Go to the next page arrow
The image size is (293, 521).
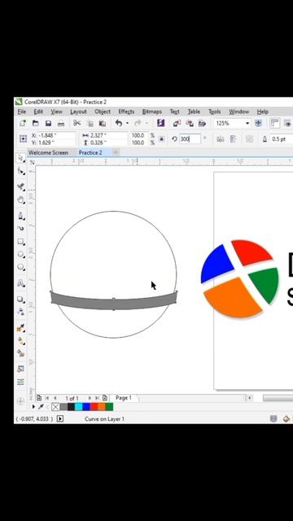click(x=90, y=398)
